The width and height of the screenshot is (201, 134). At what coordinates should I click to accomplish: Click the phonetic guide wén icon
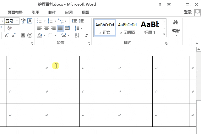[23, 21]
